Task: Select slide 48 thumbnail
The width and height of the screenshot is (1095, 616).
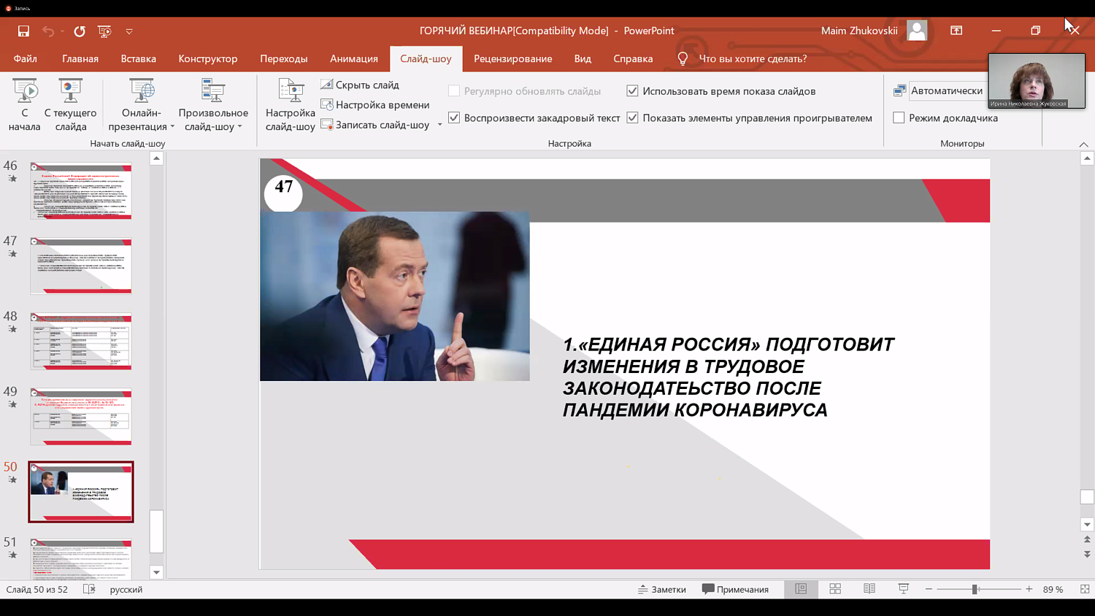Action: (81, 342)
